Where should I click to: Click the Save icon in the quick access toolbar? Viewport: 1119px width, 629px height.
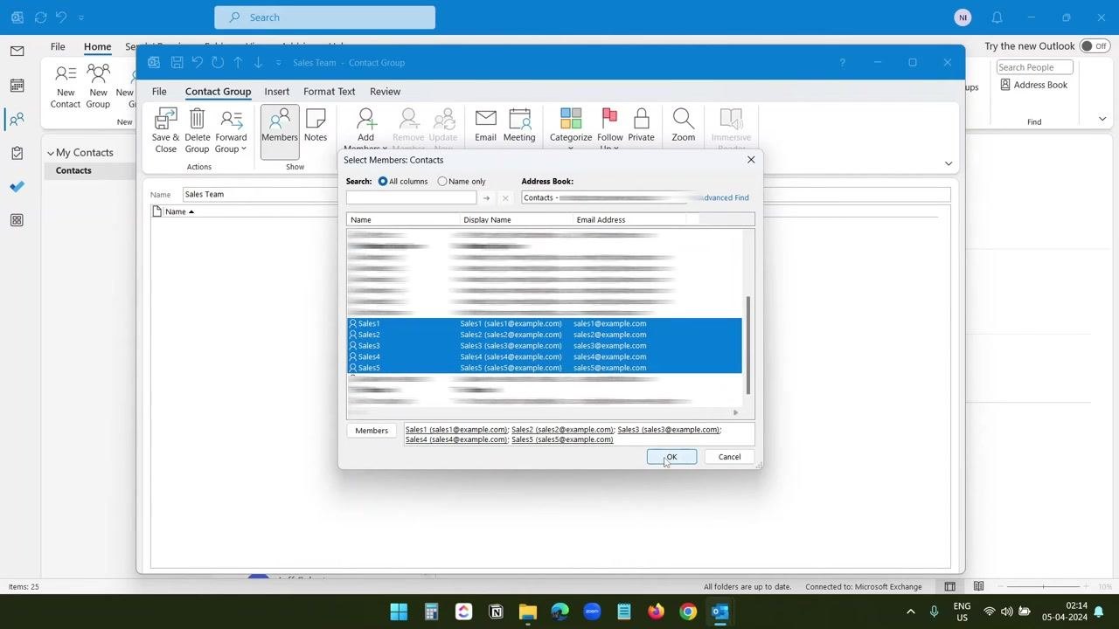(177, 63)
